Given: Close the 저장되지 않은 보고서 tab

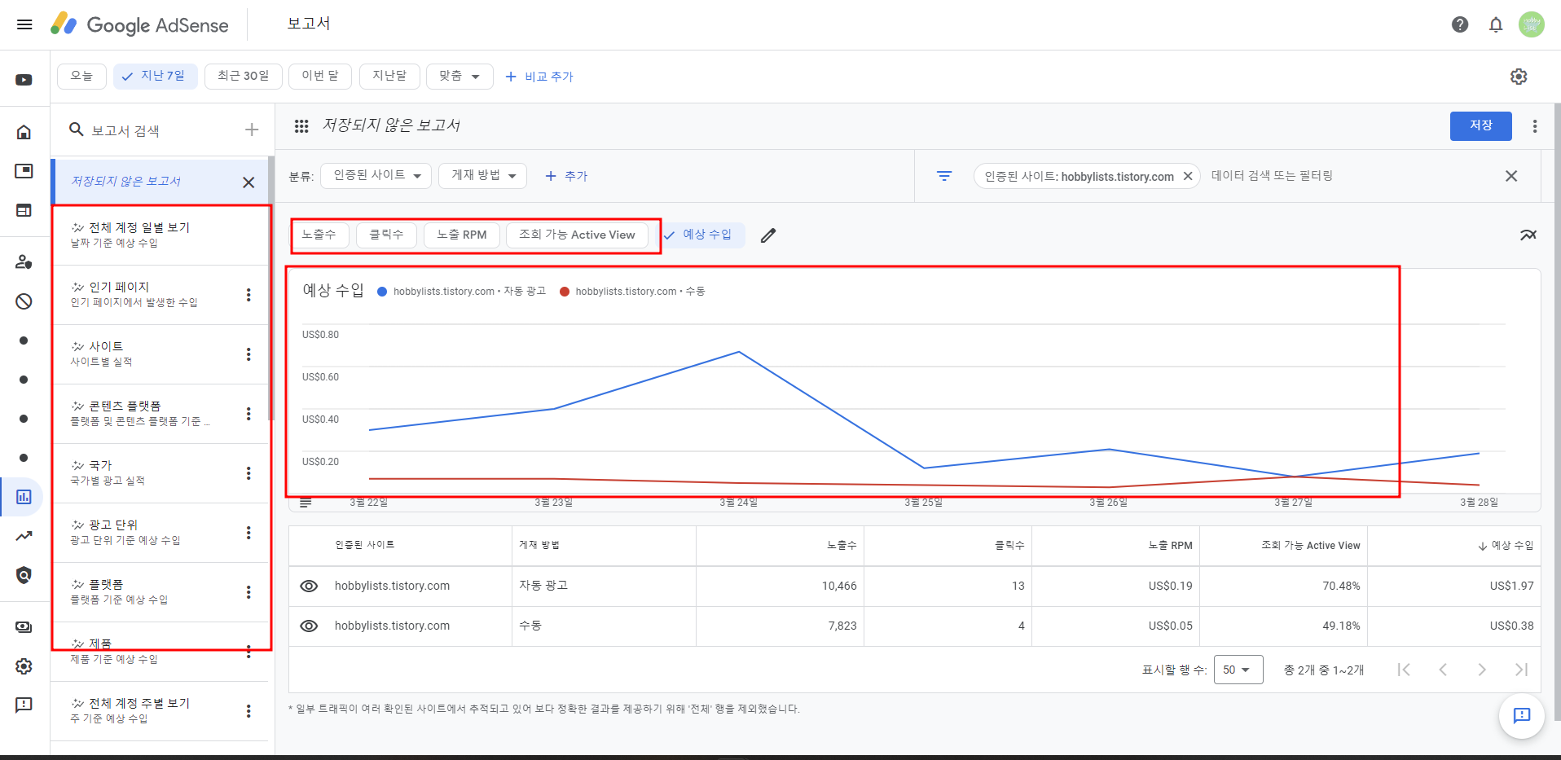Looking at the screenshot, I should click(248, 182).
